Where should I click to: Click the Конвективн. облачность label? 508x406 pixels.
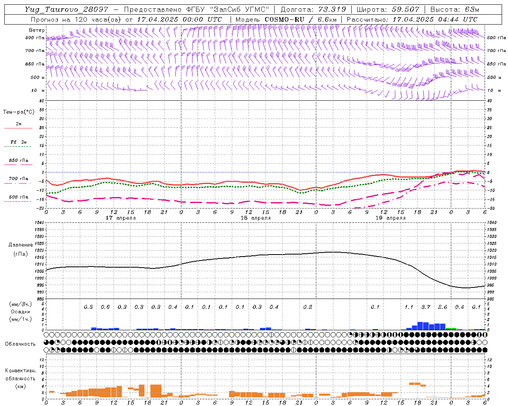coord(20,375)
